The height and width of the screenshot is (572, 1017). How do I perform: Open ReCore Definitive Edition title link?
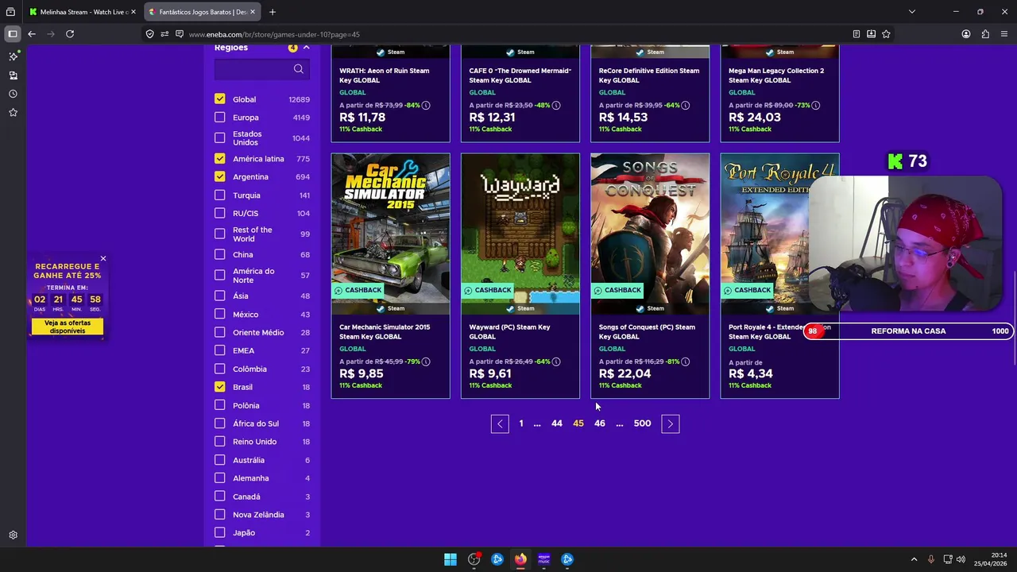point(649,75)
